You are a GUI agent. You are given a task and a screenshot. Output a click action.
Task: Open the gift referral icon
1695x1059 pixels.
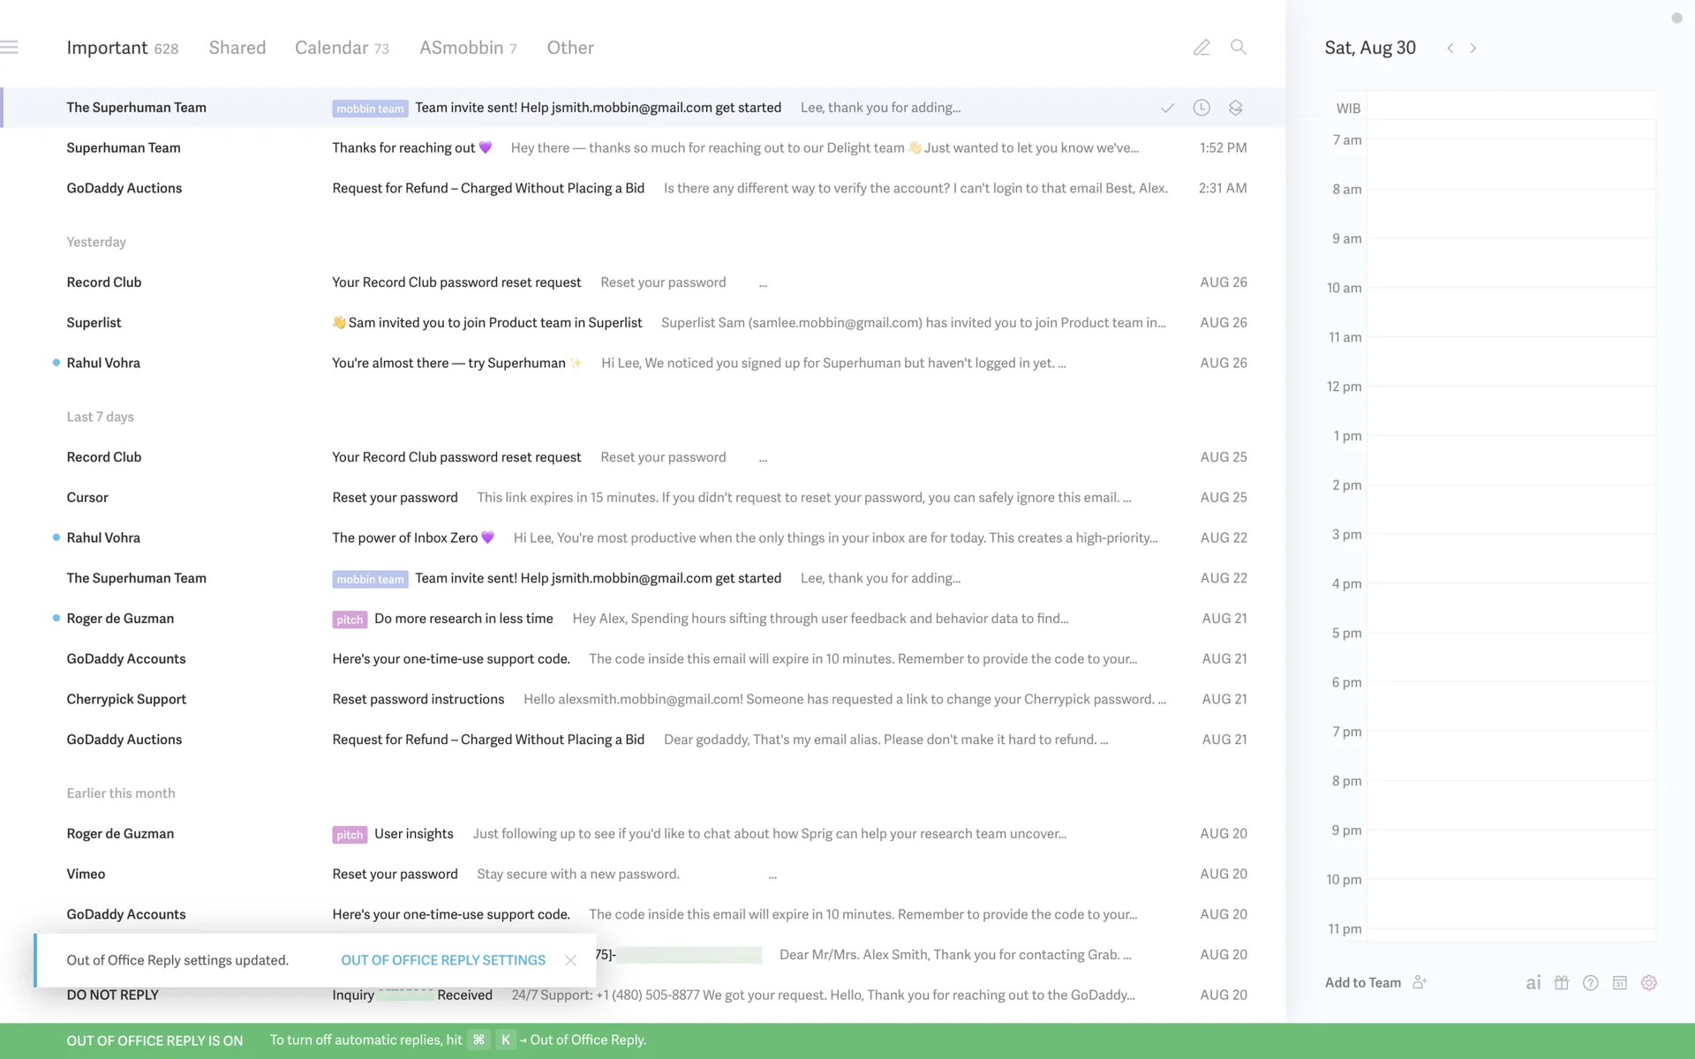click(x=1562, y=982)
